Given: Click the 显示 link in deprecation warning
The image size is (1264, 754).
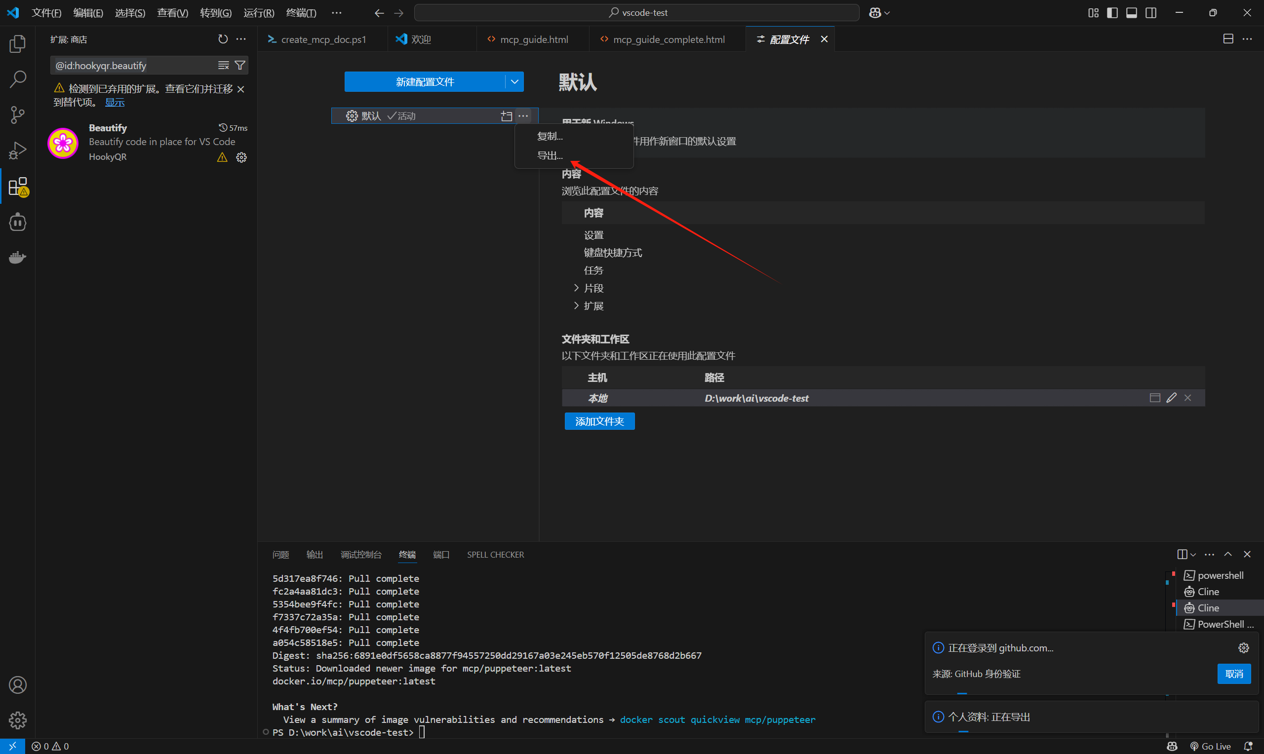Looking at the screenshot, I should point(115,103).
